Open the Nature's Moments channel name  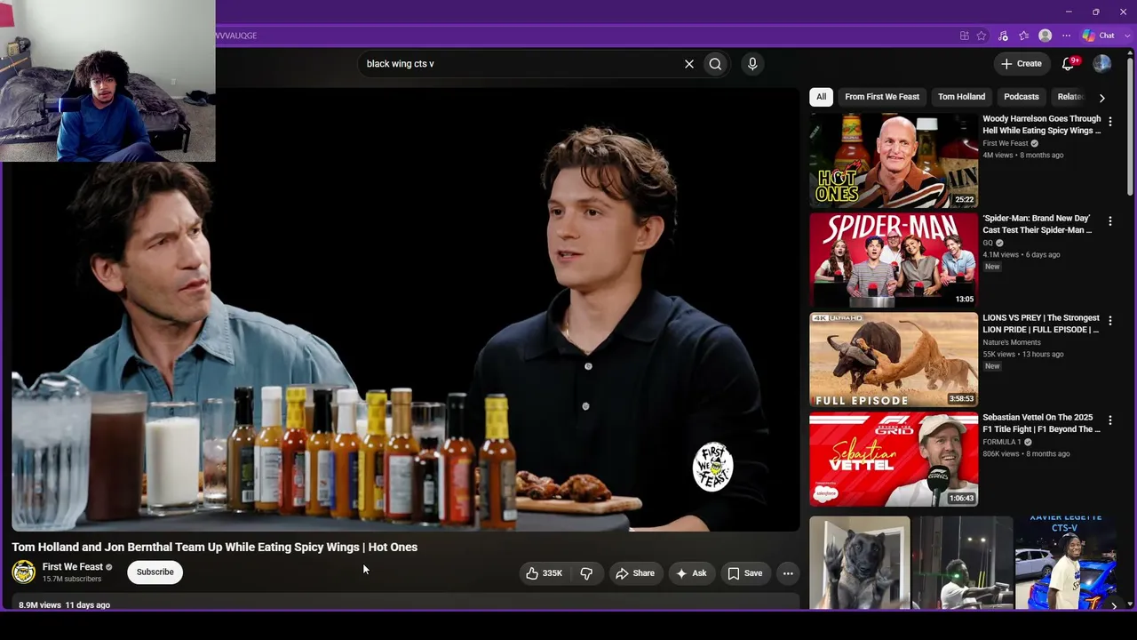click(1012, 342)
